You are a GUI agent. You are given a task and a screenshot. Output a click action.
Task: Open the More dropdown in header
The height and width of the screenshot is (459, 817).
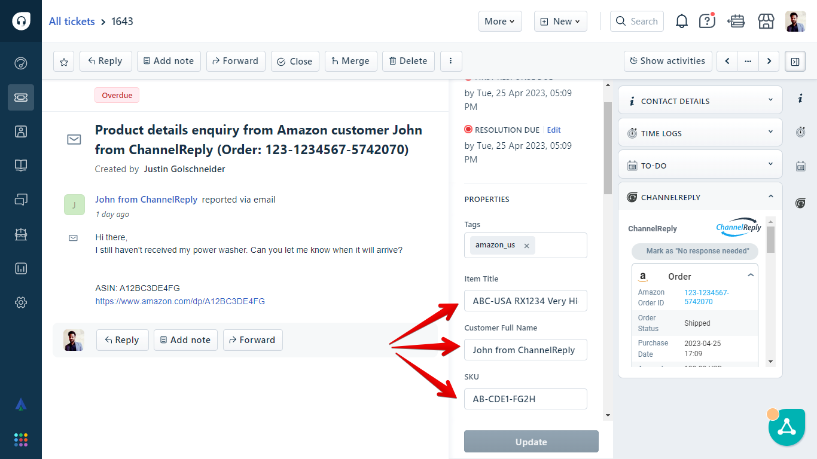click(500, 22)
